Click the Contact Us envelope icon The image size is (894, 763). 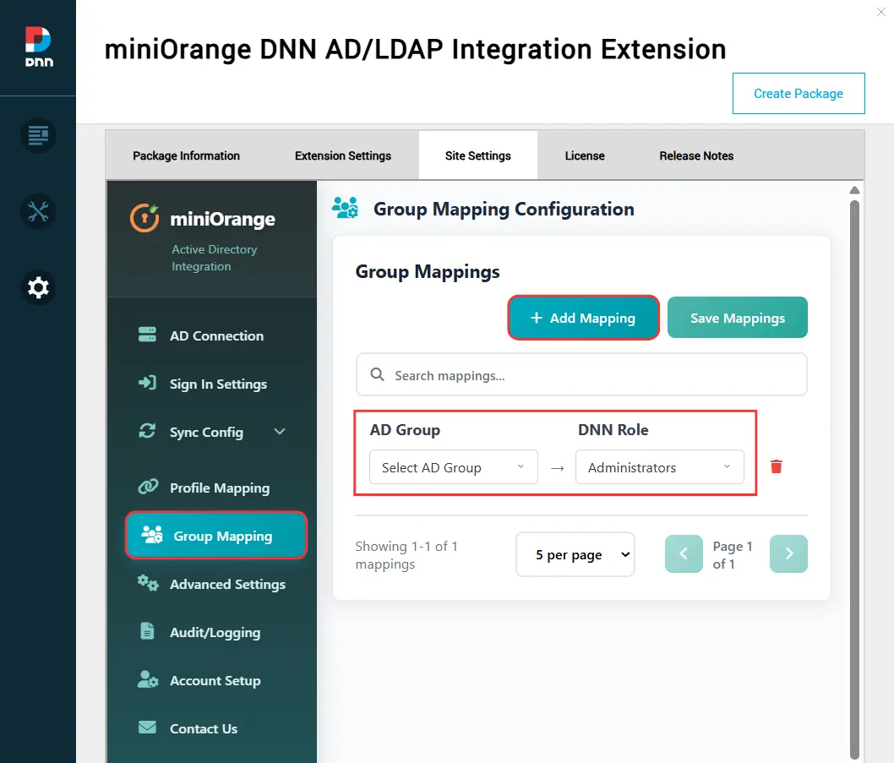147,727
